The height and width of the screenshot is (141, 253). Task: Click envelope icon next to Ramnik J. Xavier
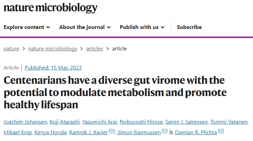[111, 132]
